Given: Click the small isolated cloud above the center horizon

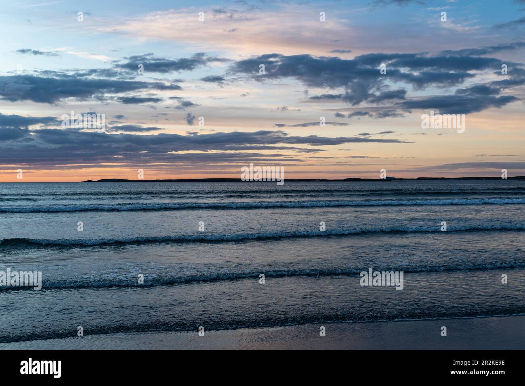Looking at the screenshot, I should click(189, 119).
